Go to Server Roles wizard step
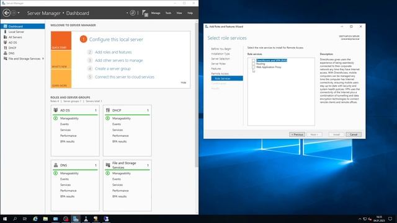 (218, 64)
